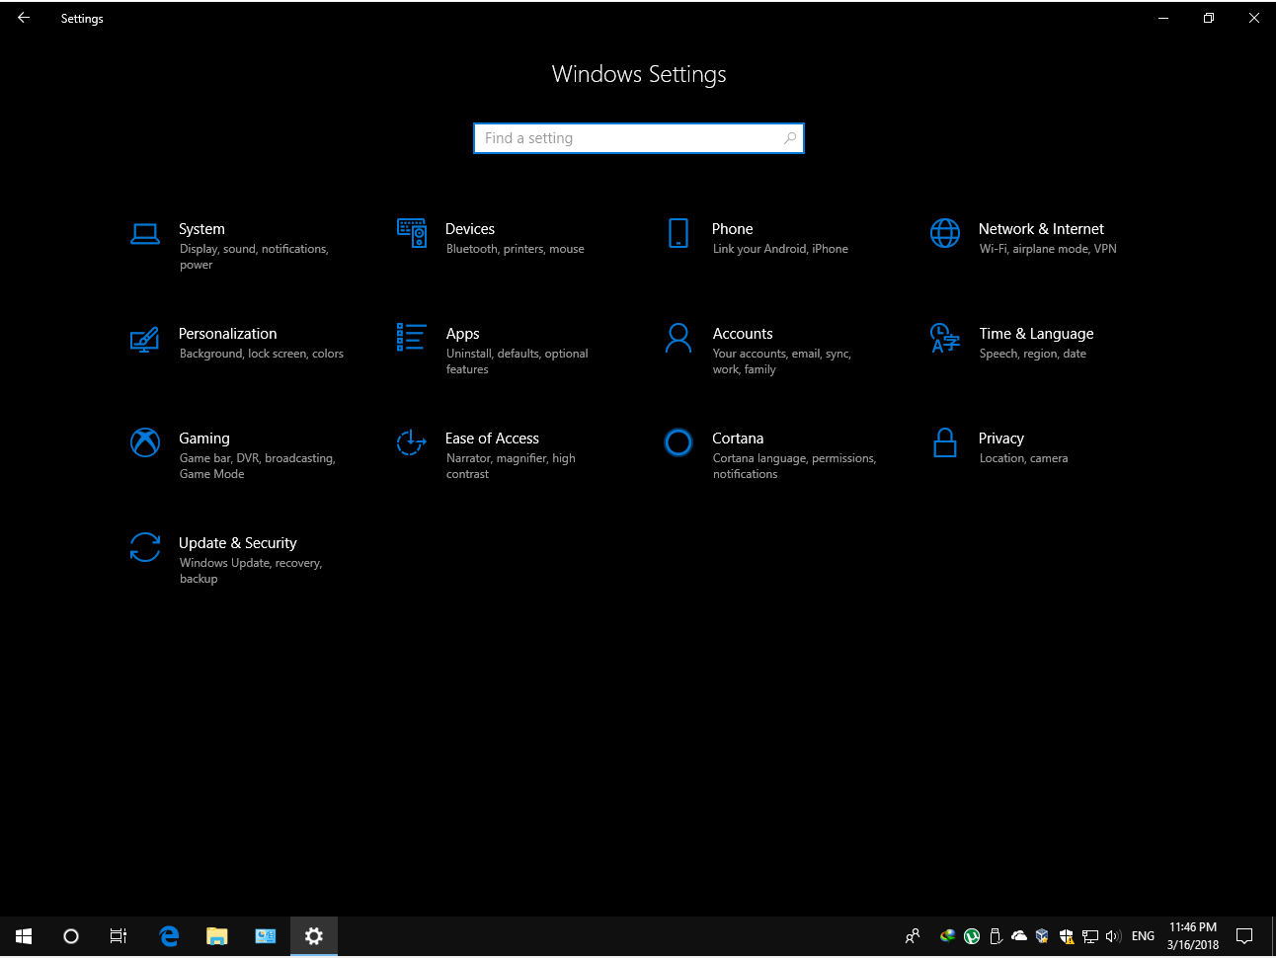
Task: Click in the Find a setting field
Action: (639, 138)
